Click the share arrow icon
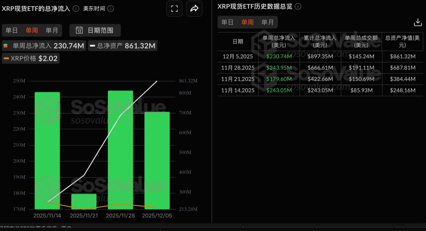The height and width of the screenshot is (231, 426). (x=194, y=9)
